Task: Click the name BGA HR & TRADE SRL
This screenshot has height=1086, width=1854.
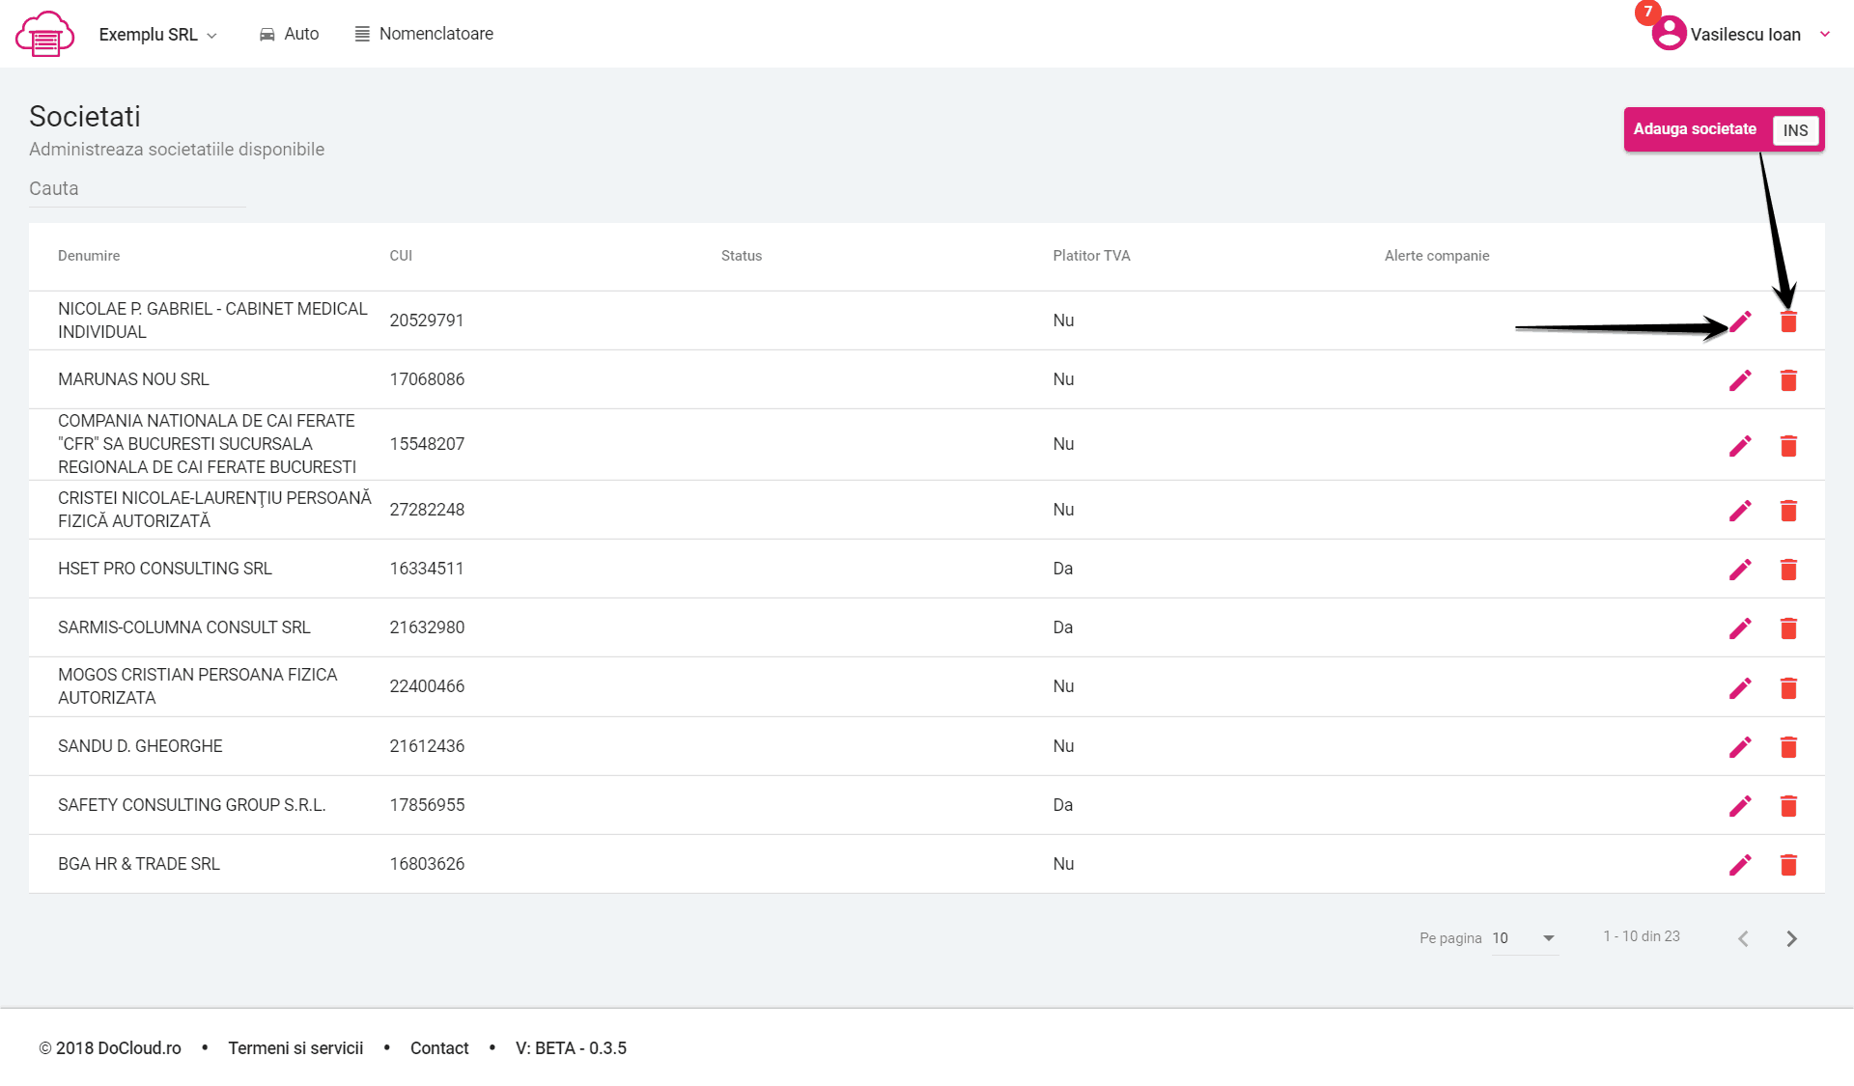Action: (x=139, y=864)
